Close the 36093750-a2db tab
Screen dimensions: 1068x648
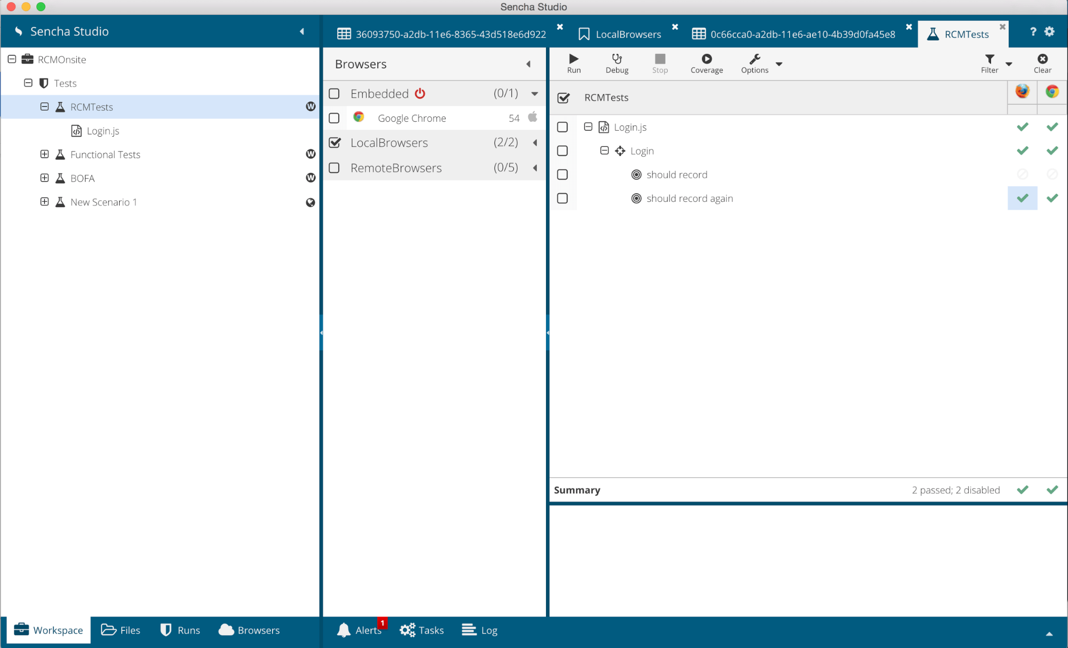tap(559, 27)
